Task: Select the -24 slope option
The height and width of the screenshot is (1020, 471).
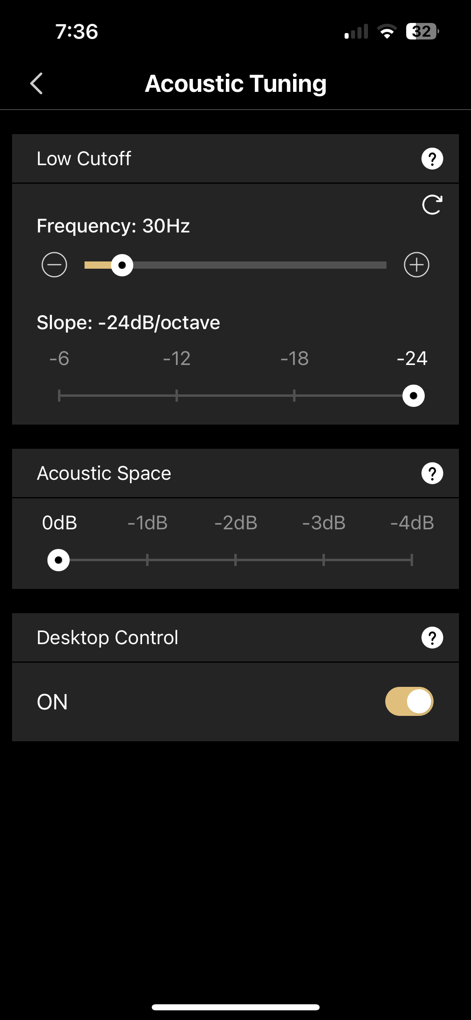Action: coord(413,396)
